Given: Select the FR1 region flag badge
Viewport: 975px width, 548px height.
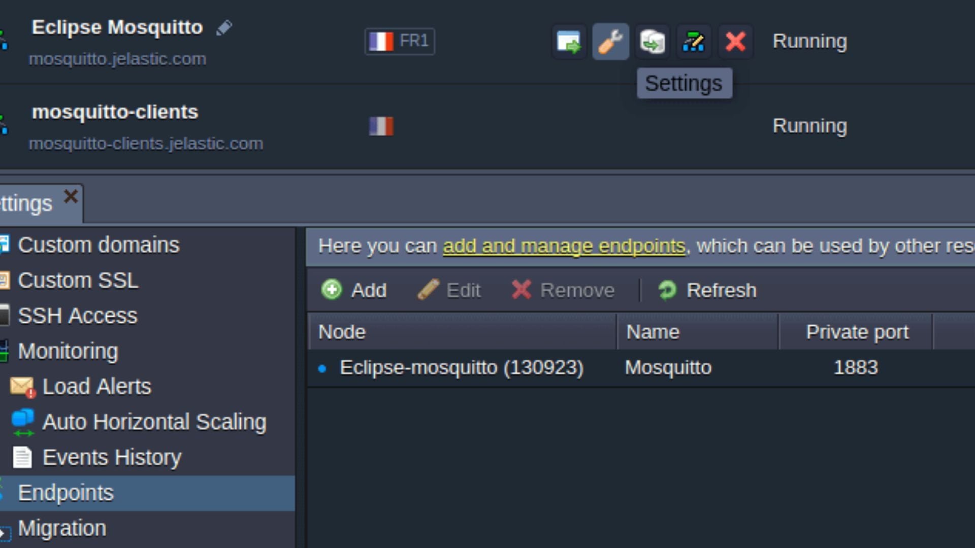Looking at the screenshot, I should tap(400, 41).
